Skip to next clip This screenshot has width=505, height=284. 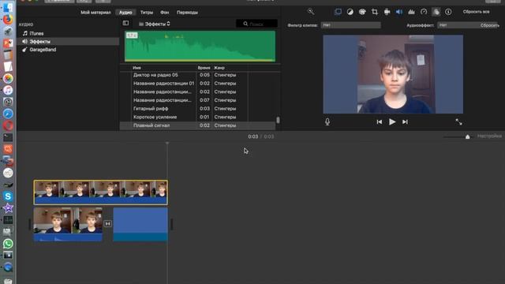405,121
